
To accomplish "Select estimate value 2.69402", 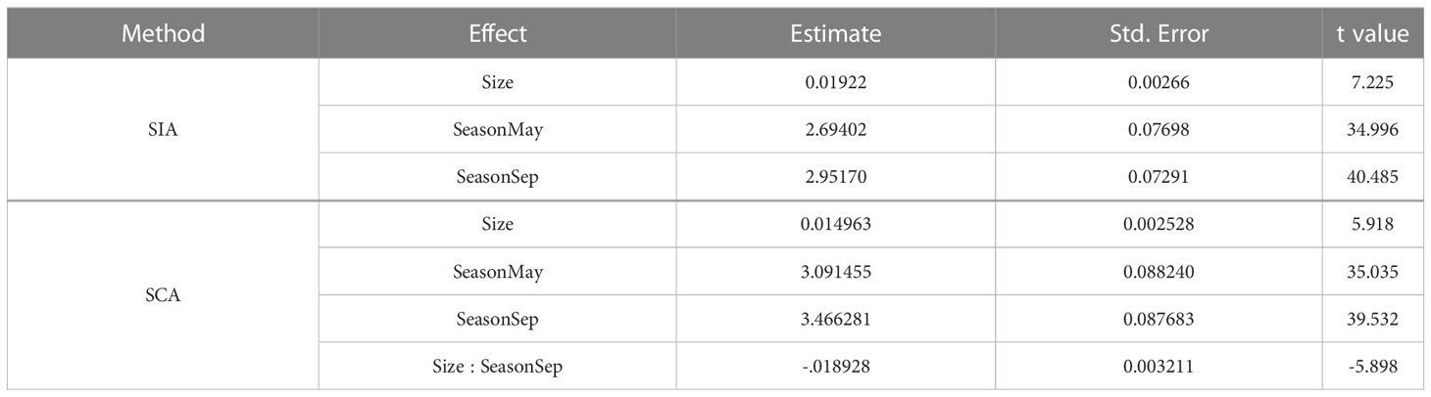I will pos(835,130).
